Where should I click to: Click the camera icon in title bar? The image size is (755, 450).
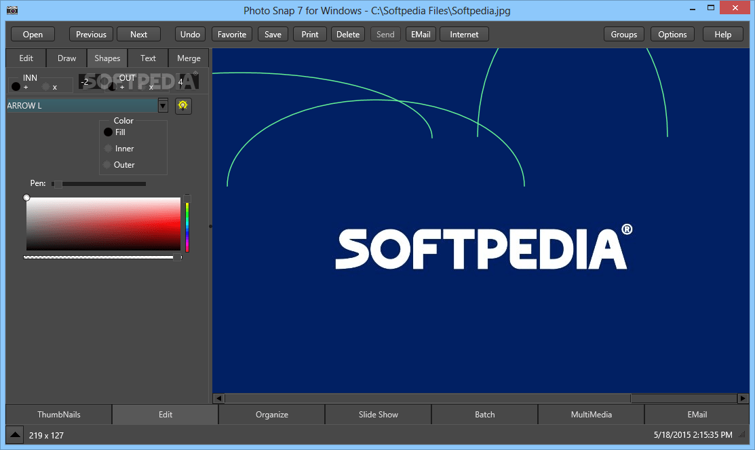12,11
